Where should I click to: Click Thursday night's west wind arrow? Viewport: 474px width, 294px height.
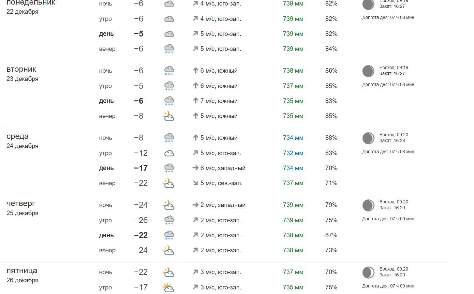(x=195, y=205)
